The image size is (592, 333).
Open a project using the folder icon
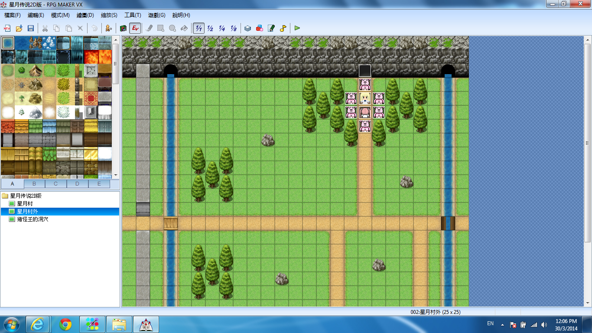[19, 28]
